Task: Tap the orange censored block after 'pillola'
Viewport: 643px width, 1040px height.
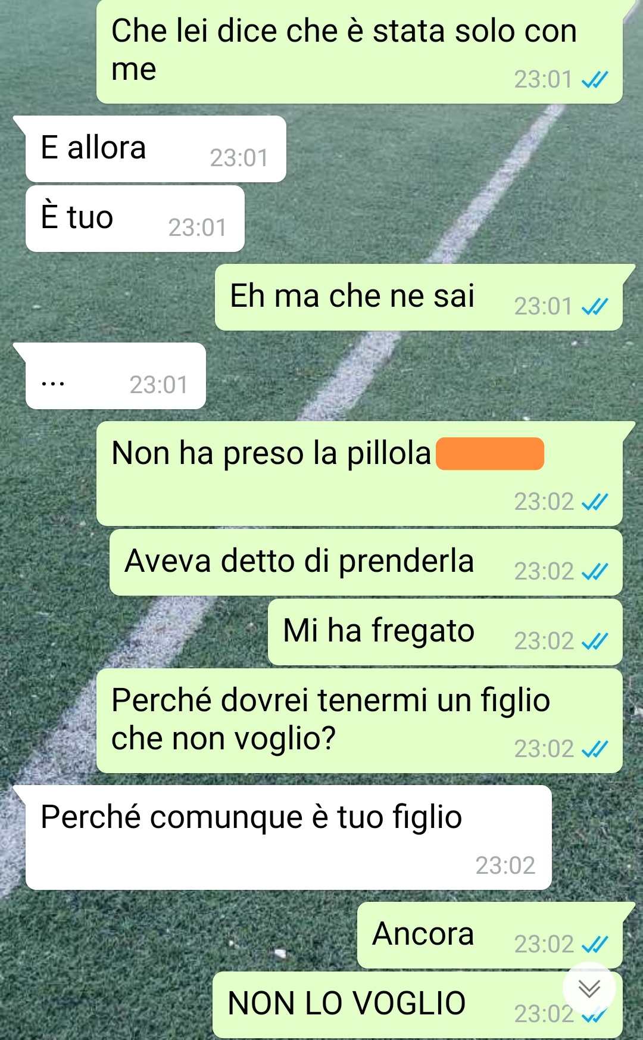Action: [x=490, y=454]
